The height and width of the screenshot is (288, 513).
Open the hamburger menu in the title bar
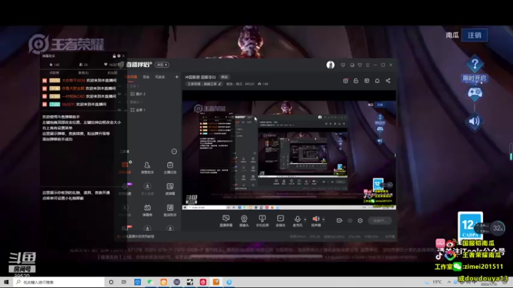pyautogui.click(x=367, y=65)
